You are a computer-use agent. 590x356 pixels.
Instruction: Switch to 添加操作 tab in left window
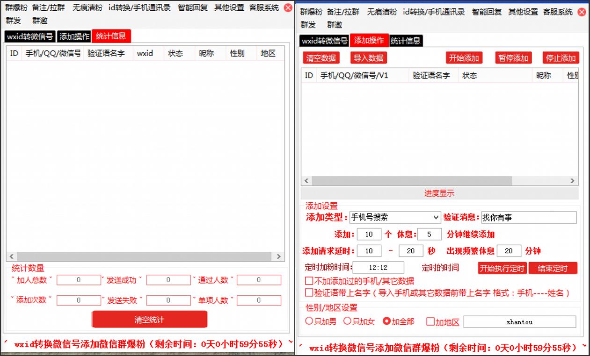click(x=74, y=36)
